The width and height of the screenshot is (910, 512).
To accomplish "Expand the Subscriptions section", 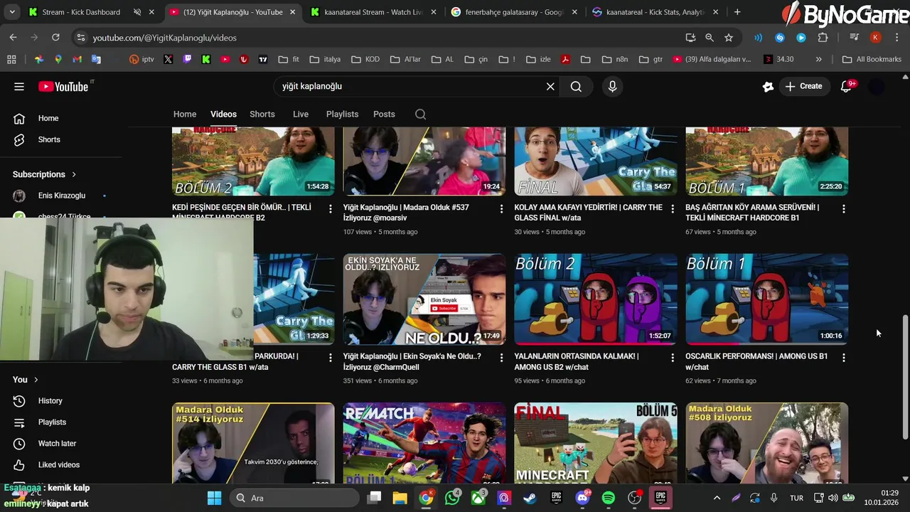I will click(x=44, y=174).
